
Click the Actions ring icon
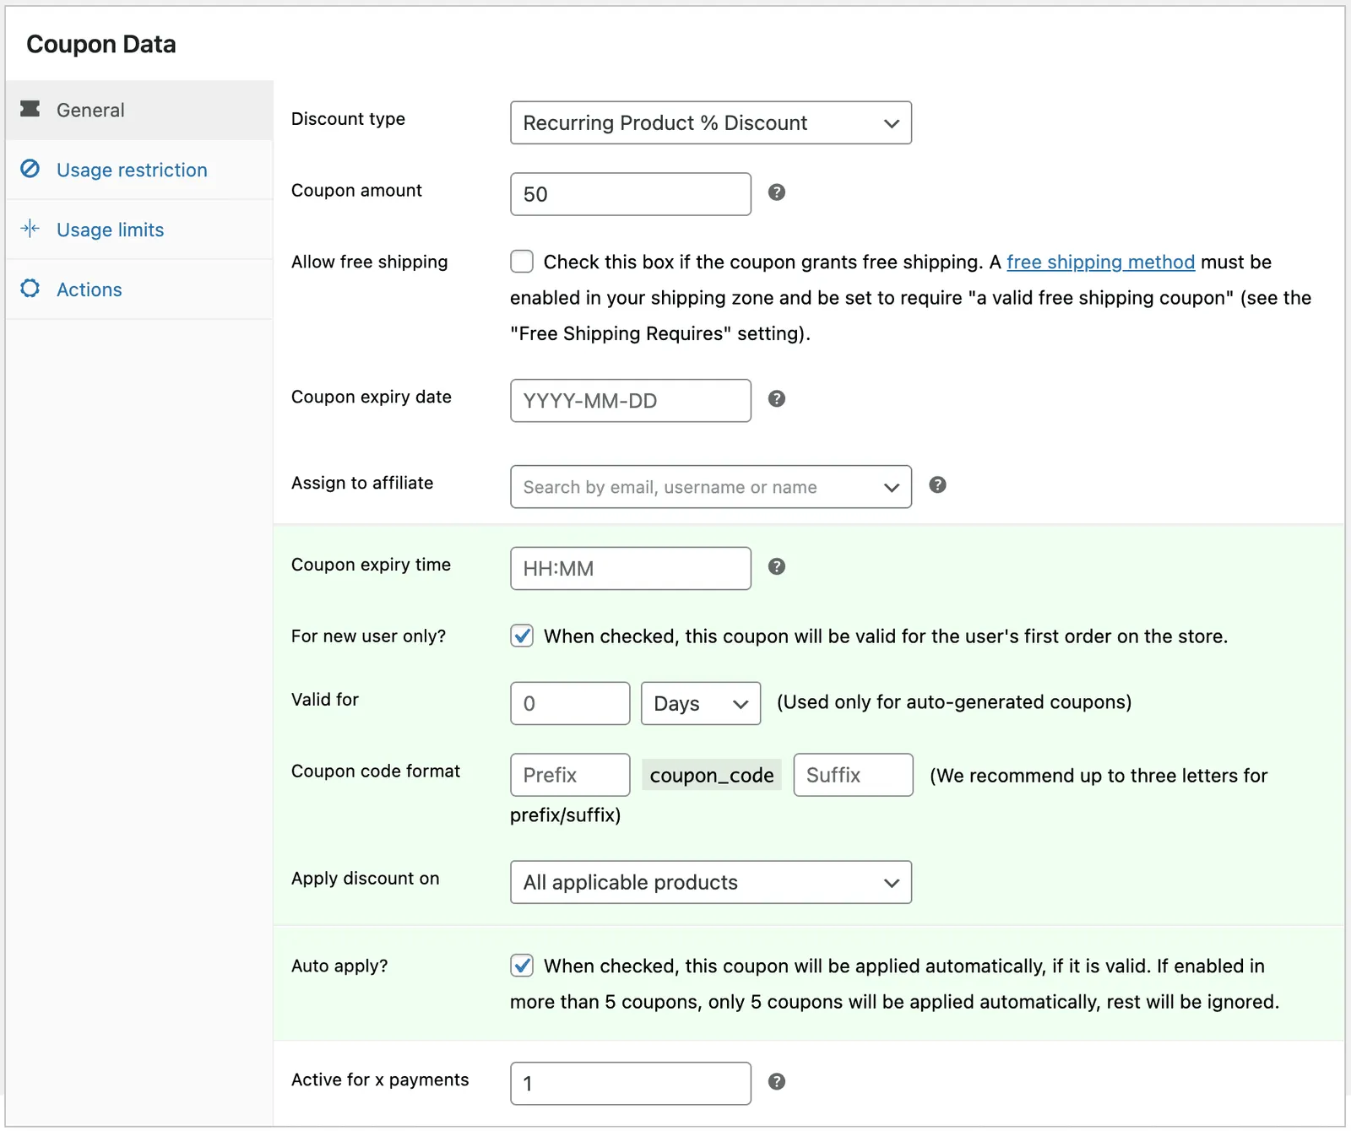(30, 289)
